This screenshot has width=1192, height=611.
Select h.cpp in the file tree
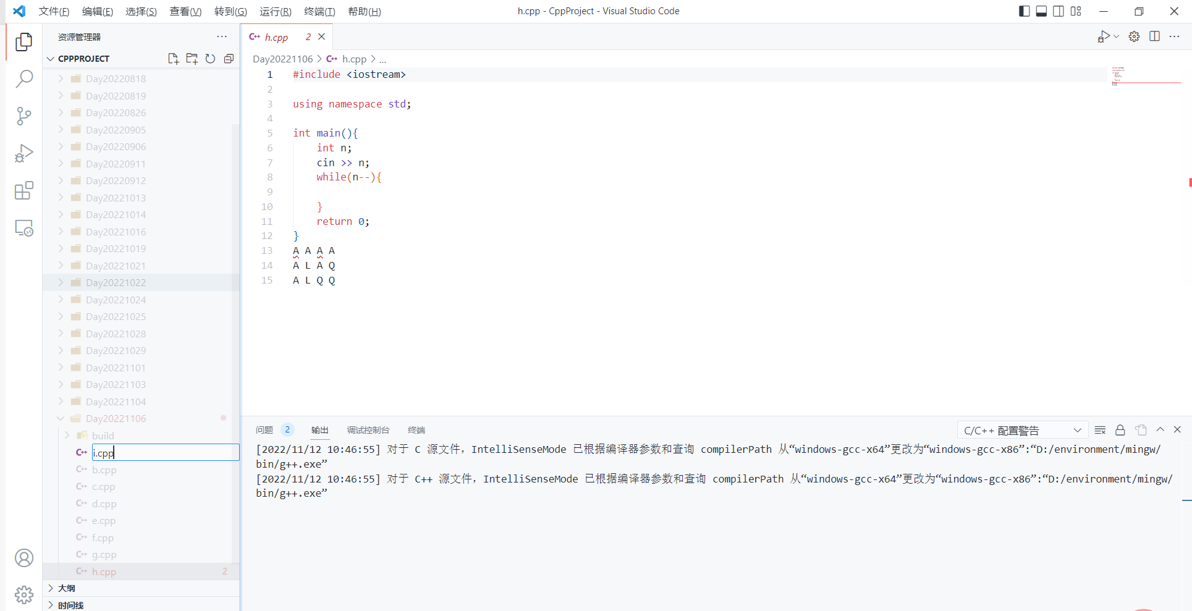(x=141, y=571)
